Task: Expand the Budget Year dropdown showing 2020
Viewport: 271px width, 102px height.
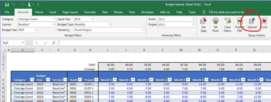Action: [36, 30]
